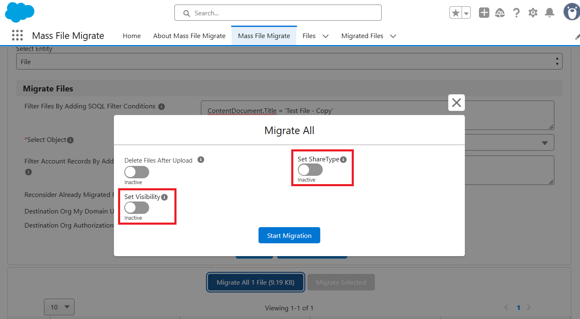This screenshot has height=319, width=580.
Task: Open the rows-per-page 10 dropdown
Action: tap(59, 307)
